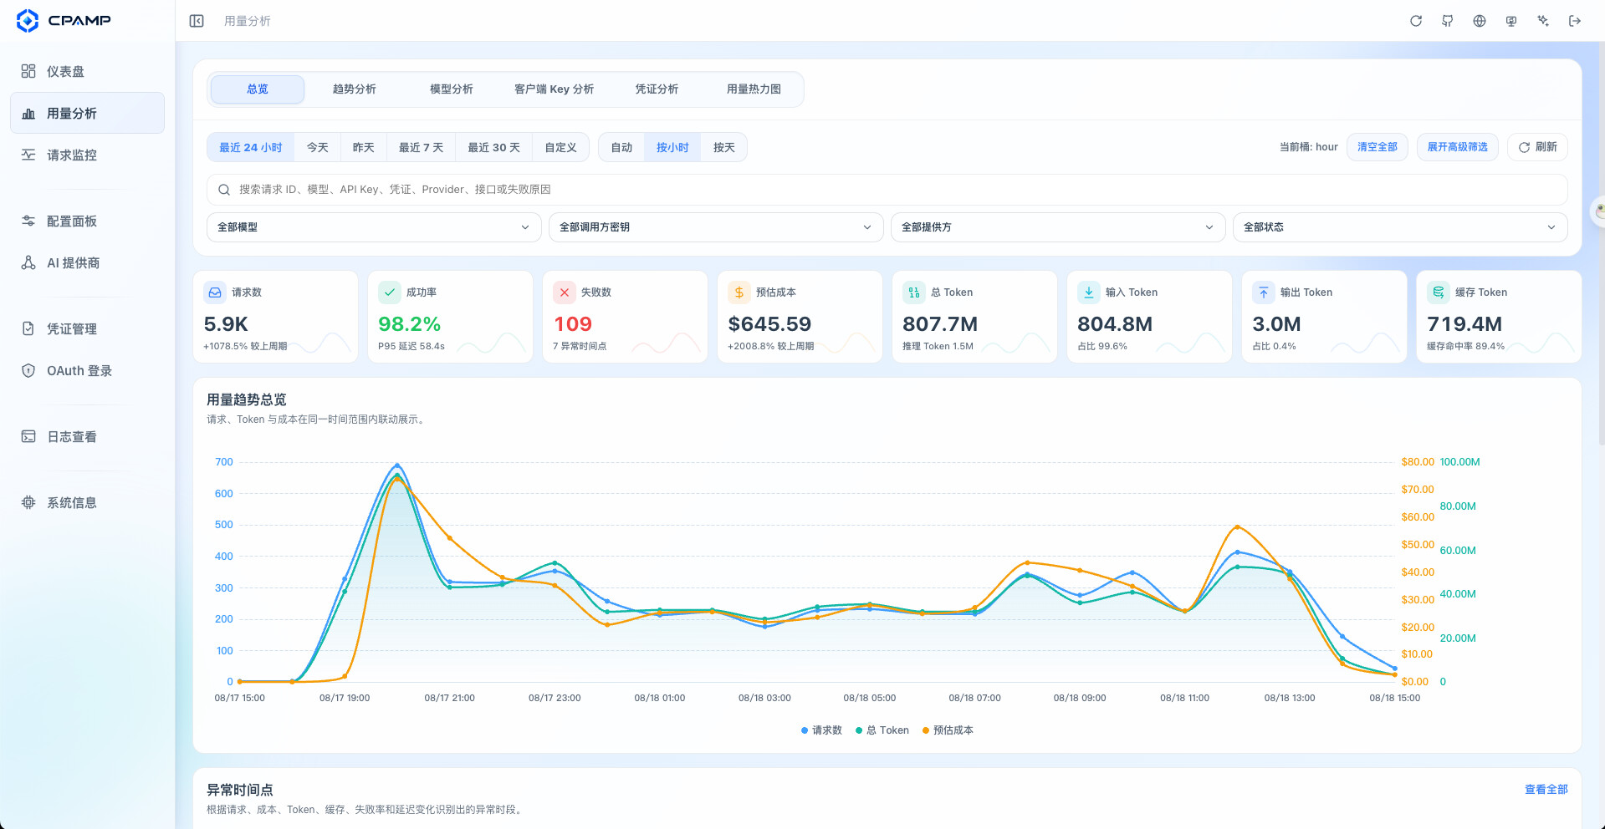Select the 最近 7 天 time range
The width and height of the screenshot is (1605, 829).
coord(421,147)
